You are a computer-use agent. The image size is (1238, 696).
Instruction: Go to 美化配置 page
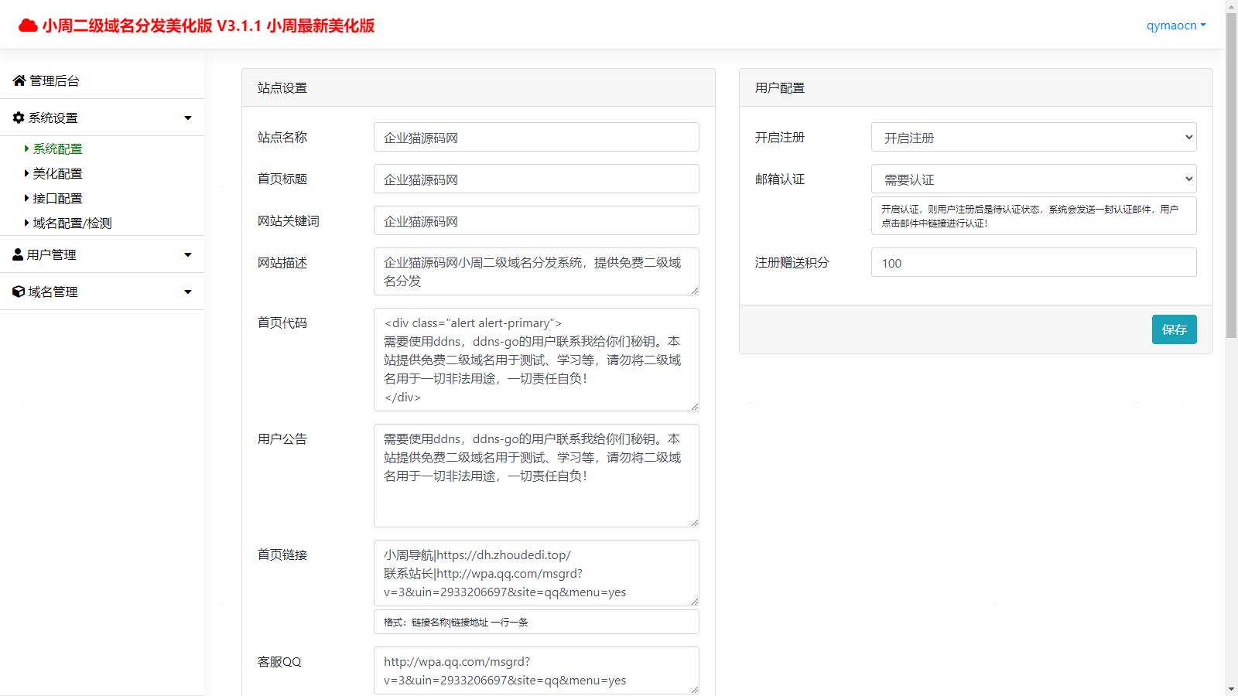coord(57,173)
